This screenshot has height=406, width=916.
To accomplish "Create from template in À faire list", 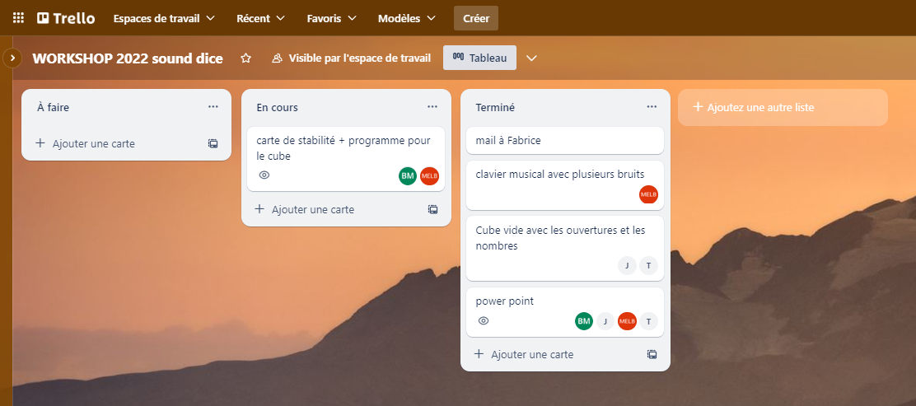I will click(213, 143).
